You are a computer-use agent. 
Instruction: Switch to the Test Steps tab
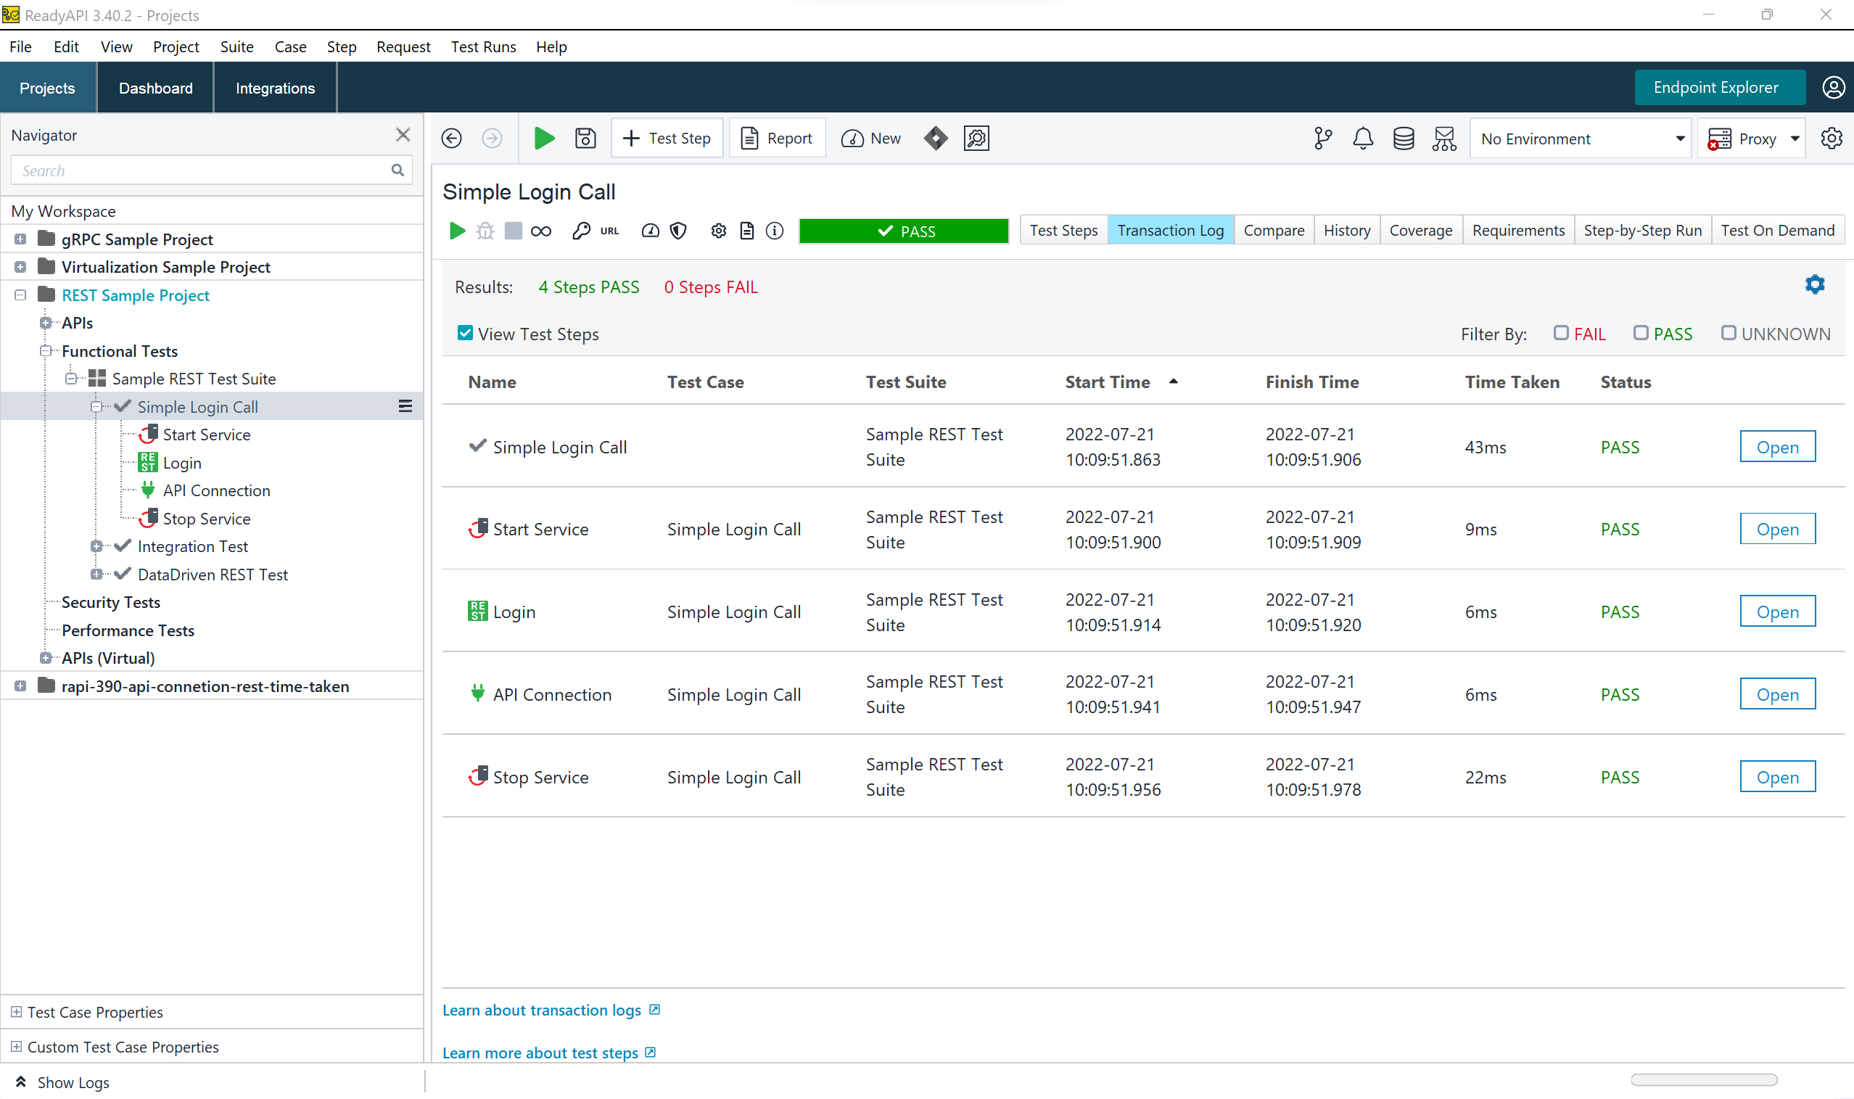1063,230
